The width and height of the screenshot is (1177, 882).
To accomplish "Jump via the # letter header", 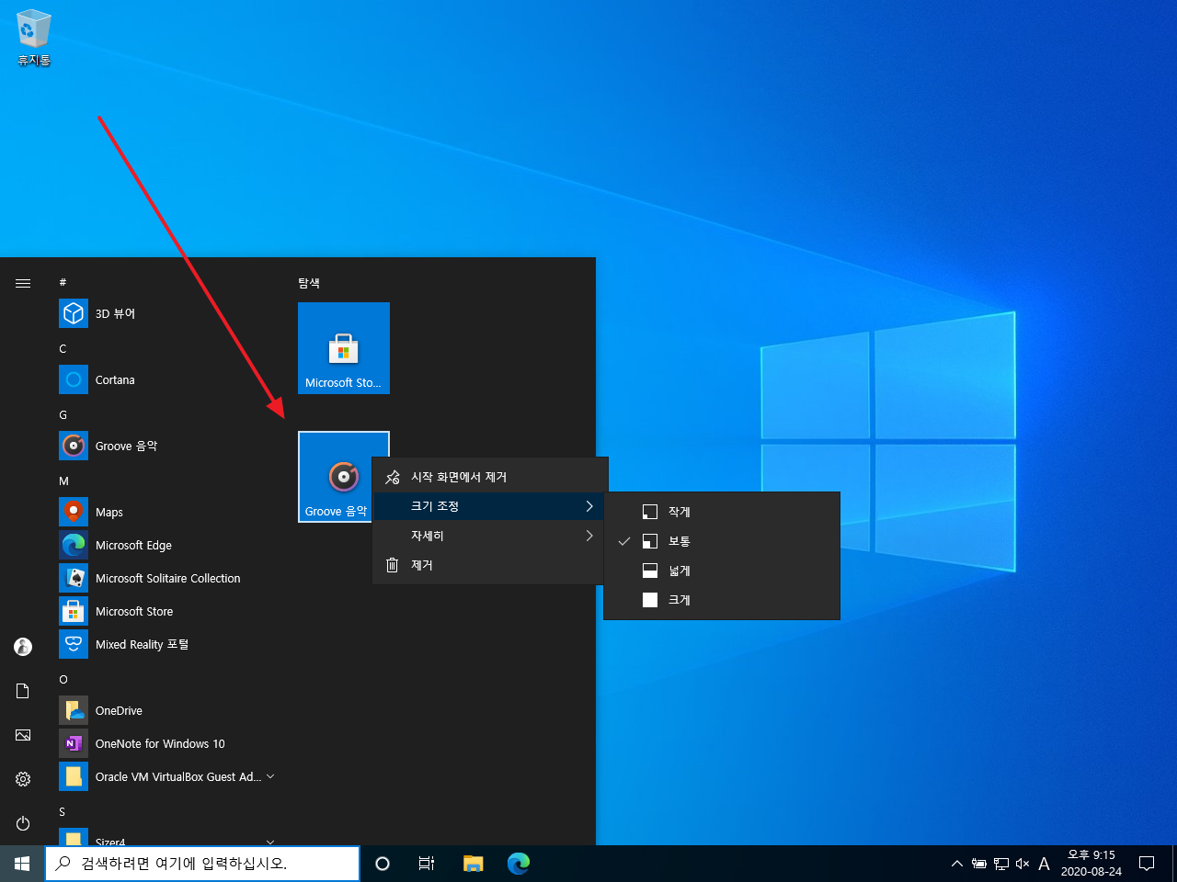I will (63, 282).
